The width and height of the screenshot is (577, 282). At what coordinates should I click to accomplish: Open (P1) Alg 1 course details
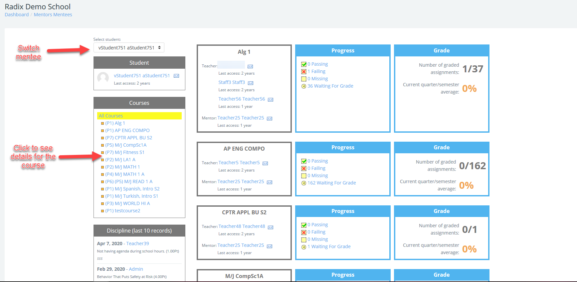pos(115,123)
